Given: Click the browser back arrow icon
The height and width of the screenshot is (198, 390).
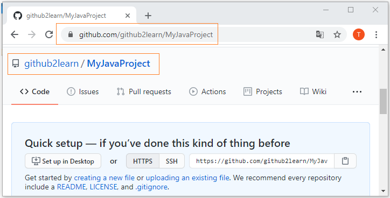Looking at the screenshot, I should (15, 34).
